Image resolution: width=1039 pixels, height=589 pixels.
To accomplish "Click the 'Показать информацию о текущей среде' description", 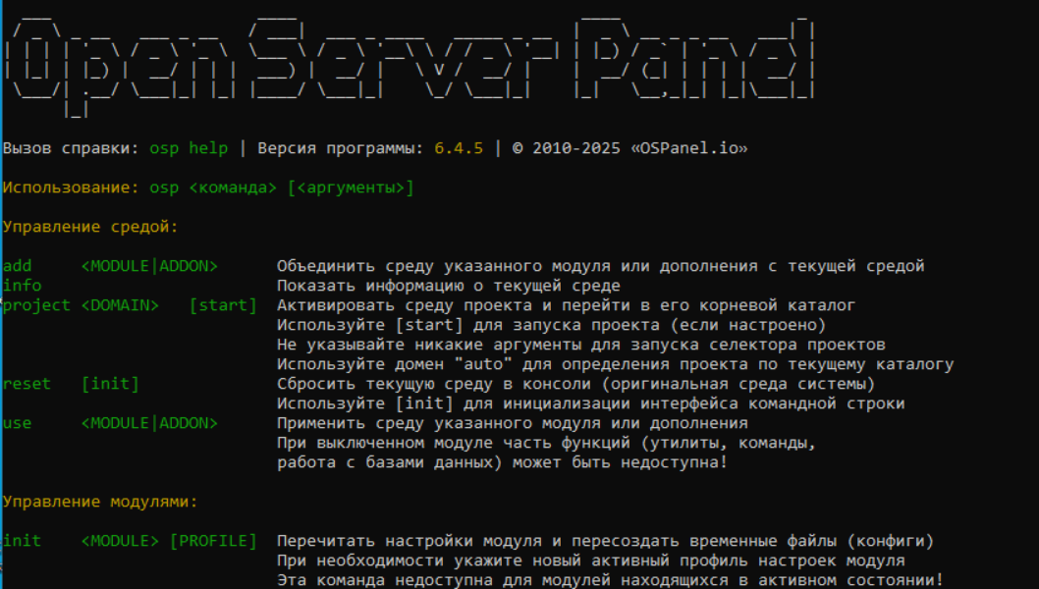I will click(448, 286).
